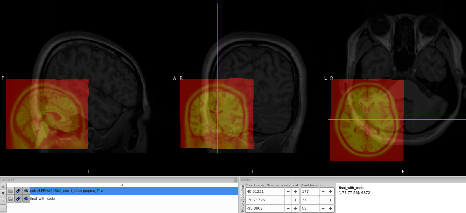Add a new overlay with plus button
The height and width of the screenshot is (213, 466).
click(x=3, y=201)
